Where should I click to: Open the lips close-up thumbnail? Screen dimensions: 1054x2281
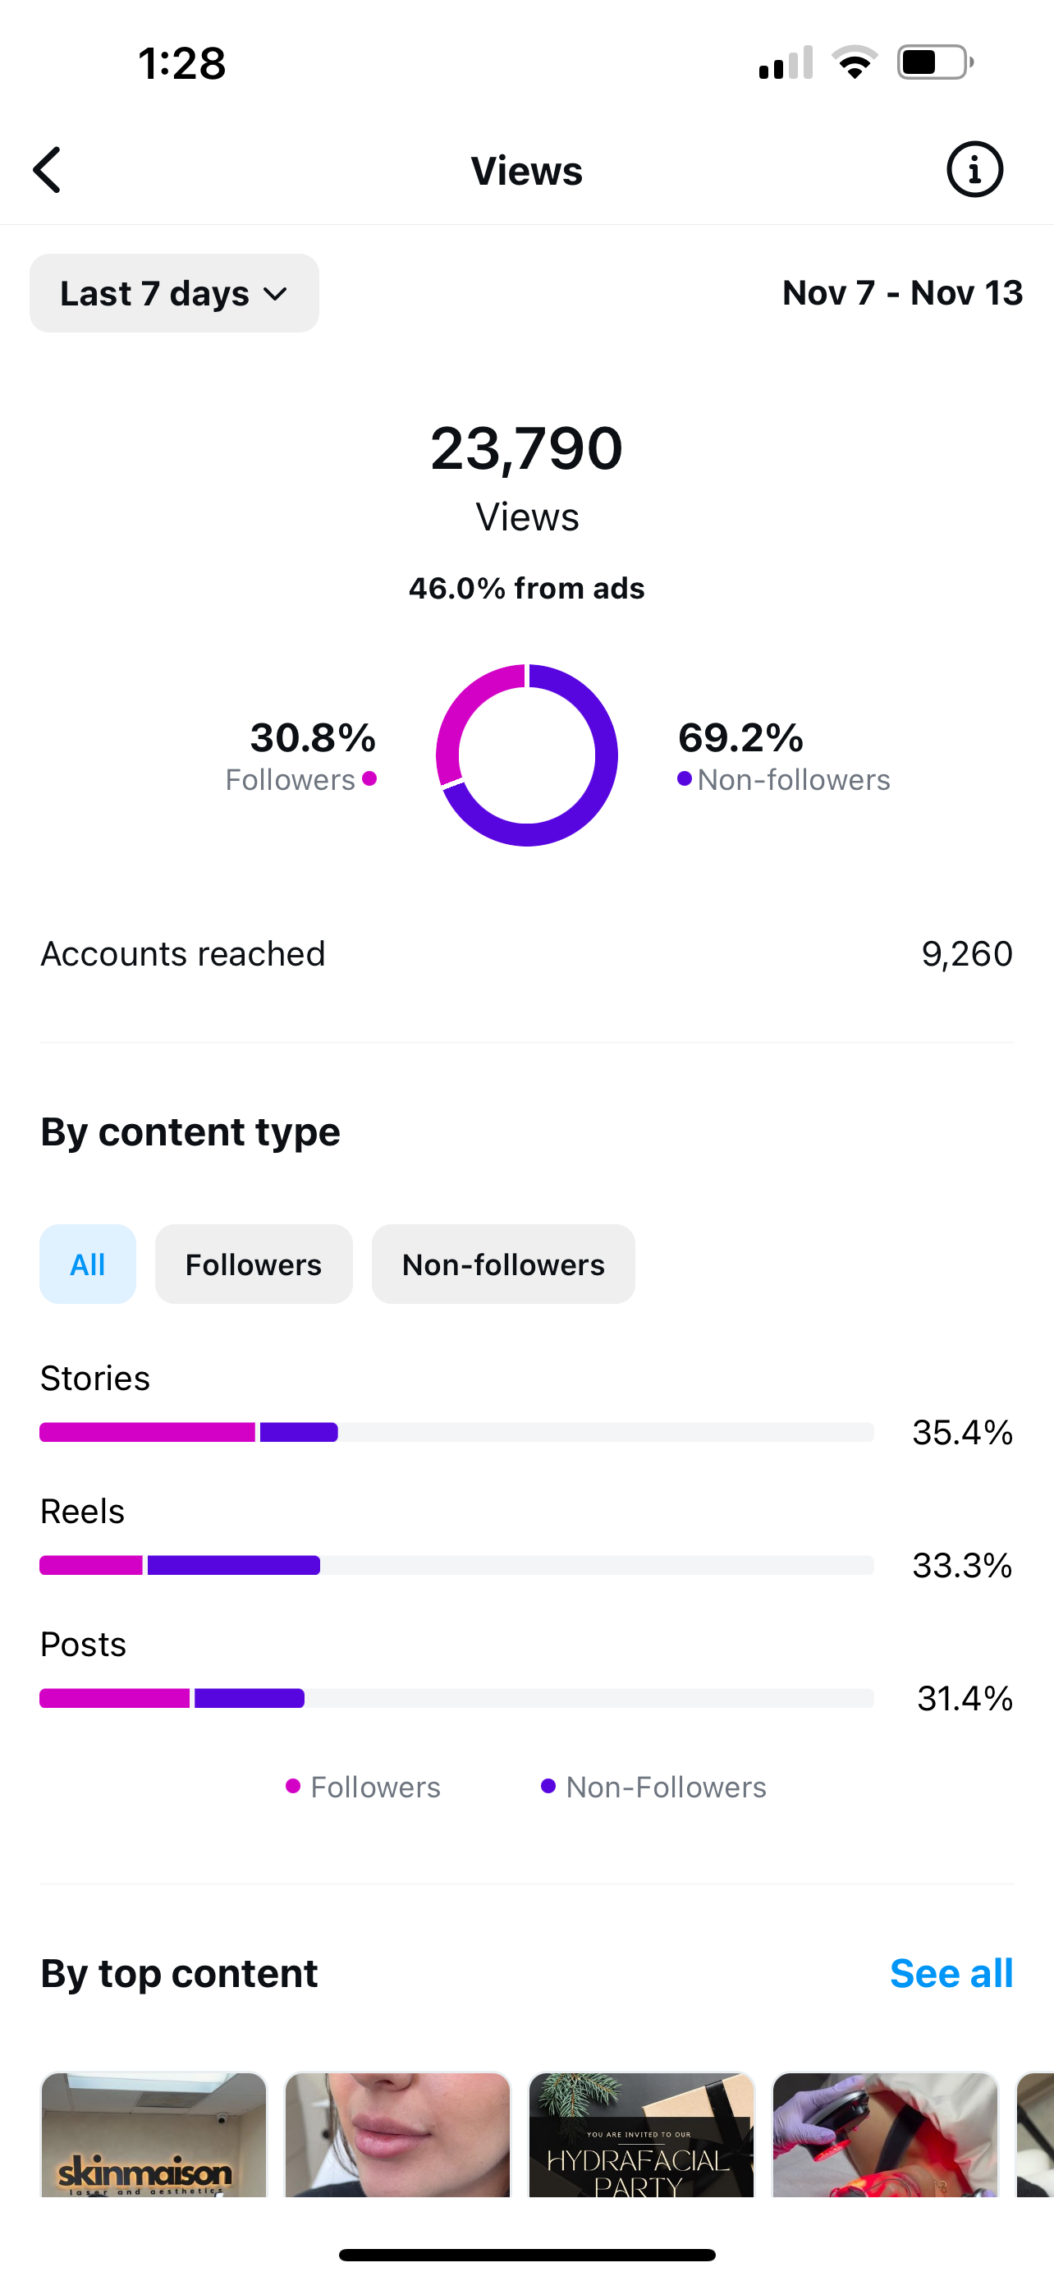point(397,2134)
